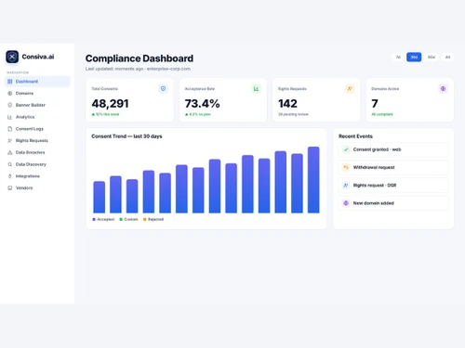
Task: Click people icon on Rights Requests card
Action: click(350, 89)
